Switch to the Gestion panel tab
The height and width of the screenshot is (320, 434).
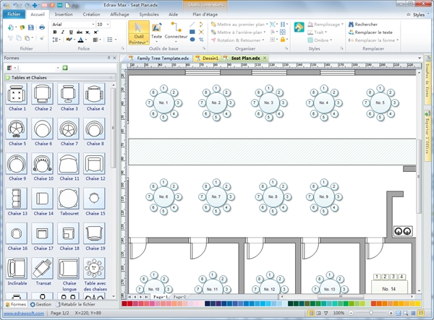click(42, 304)
